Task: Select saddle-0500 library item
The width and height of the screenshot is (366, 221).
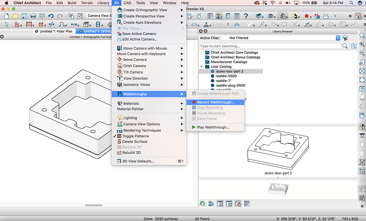Action: [226, 76]
